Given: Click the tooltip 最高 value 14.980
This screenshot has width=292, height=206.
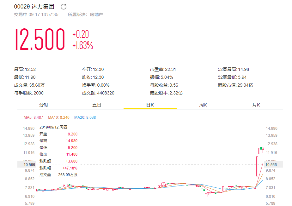Looking at the screenshot, I should [x=72, y=141].
